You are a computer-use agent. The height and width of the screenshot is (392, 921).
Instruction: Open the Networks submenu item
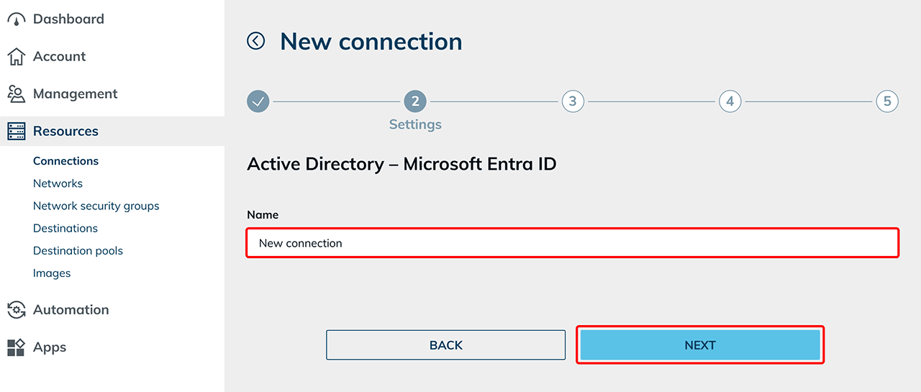click(58, 183)
